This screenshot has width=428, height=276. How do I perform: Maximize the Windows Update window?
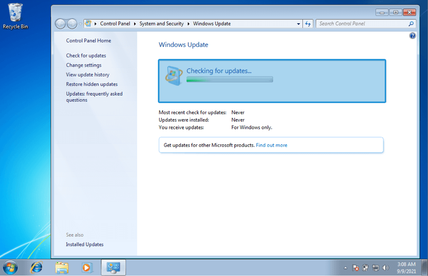[x=396, y=12]
